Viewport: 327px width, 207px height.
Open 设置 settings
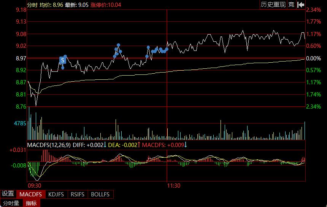(8, 194)
